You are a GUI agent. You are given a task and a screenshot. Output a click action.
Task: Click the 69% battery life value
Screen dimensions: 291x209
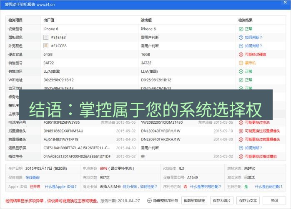(103, 168)
